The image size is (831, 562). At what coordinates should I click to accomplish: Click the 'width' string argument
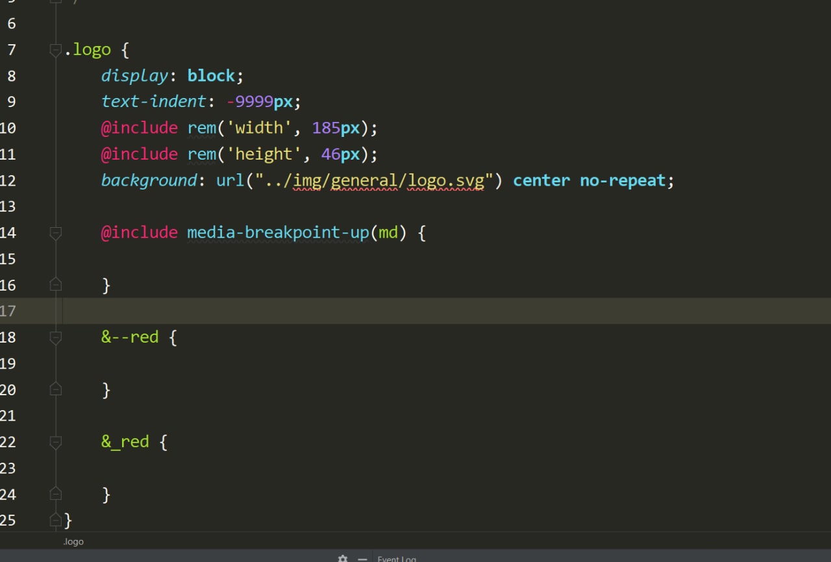tap(260, 128)
